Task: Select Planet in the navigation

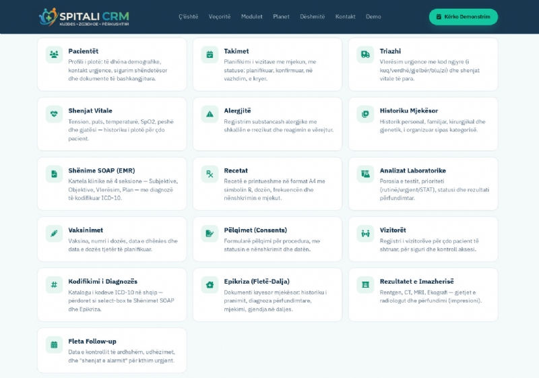Action: tap(281, 16)
